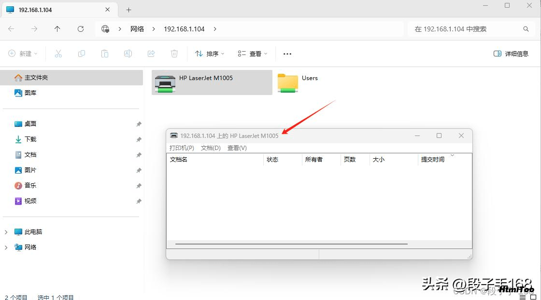Expand the chevron after the globe icon
Image resolution: width=541 pixels, height=300 pixels.
point(120,29)
